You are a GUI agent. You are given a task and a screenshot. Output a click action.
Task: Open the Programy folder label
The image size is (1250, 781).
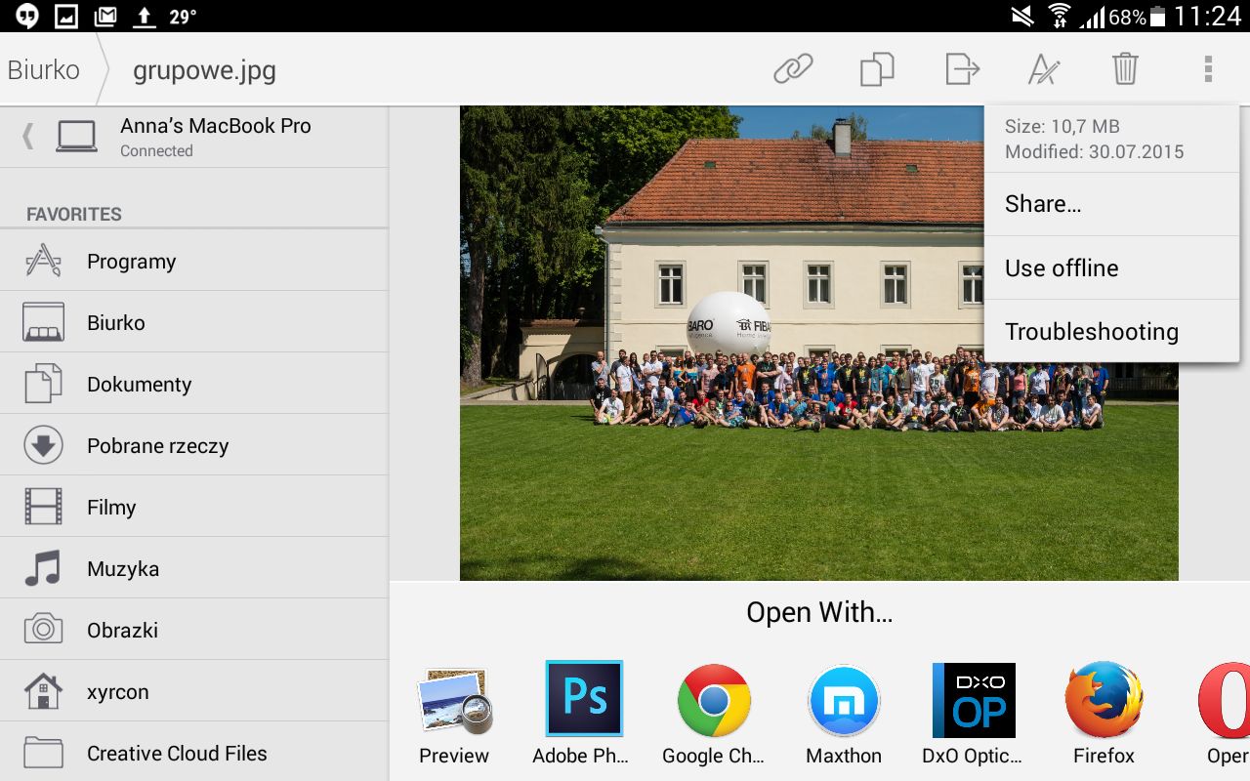(132, 262)
